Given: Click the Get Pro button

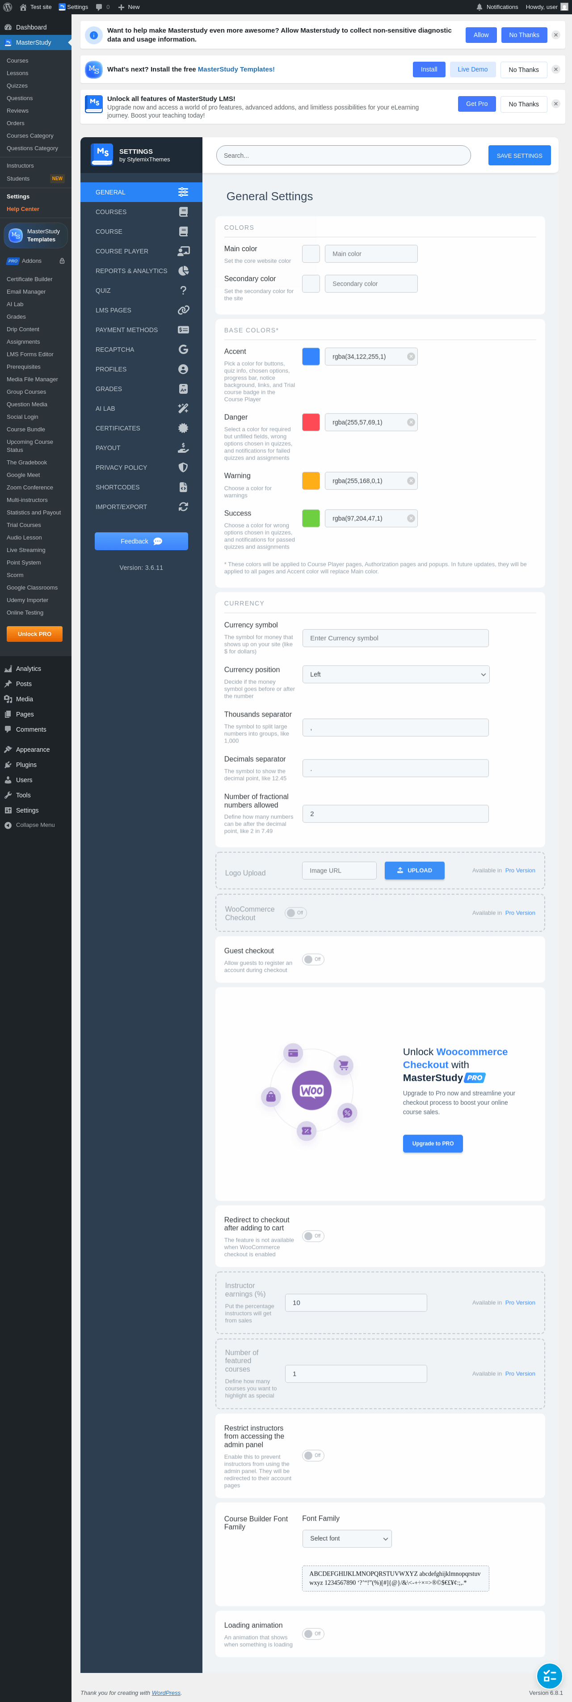Looking at the screenshot, I should tap(476, 104).
